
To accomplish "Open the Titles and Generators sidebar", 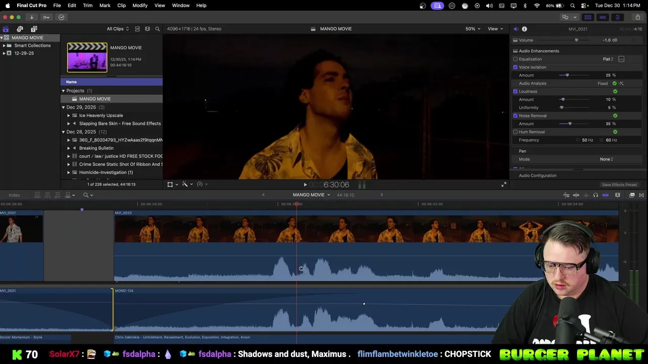I will tap(33, 29).
